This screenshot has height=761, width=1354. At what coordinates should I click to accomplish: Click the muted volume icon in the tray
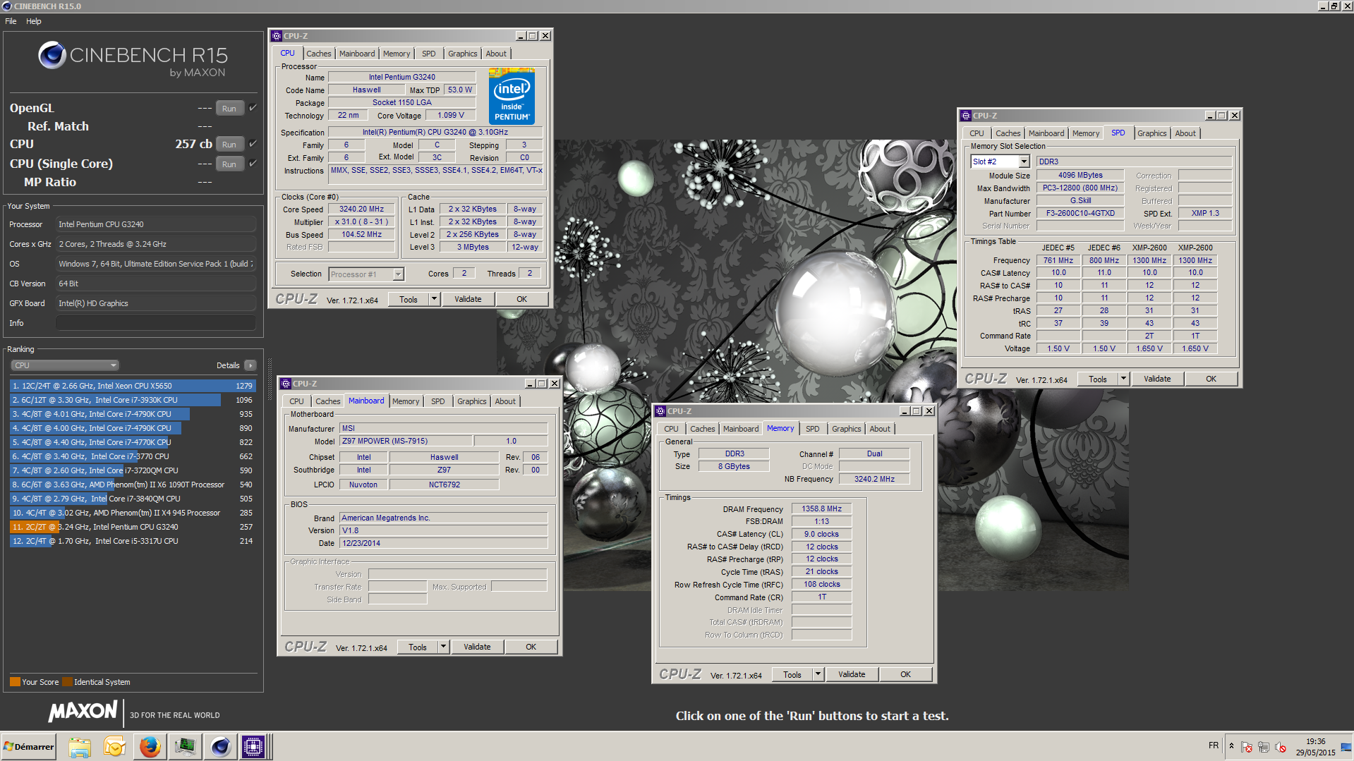point(1281,748)
